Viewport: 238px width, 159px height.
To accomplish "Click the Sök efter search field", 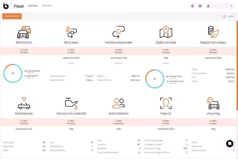I will (x=47, y=6).
